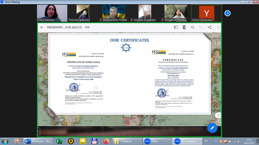Open Excel from the taskbar

(x=59, y=141)
